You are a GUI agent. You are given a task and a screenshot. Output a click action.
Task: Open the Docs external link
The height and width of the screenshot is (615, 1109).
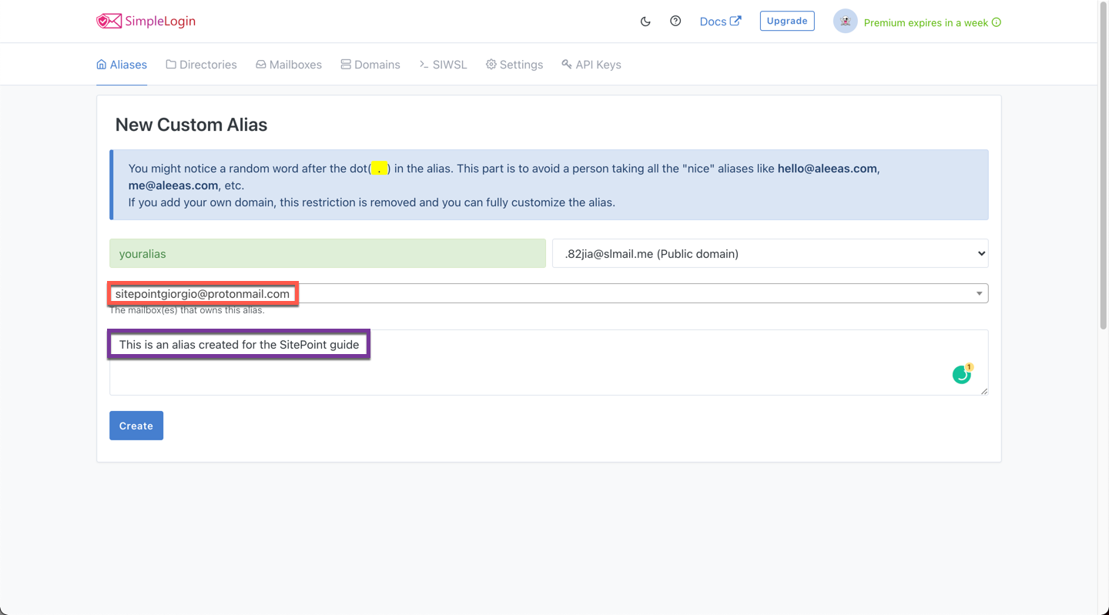(x=720, y=21)
